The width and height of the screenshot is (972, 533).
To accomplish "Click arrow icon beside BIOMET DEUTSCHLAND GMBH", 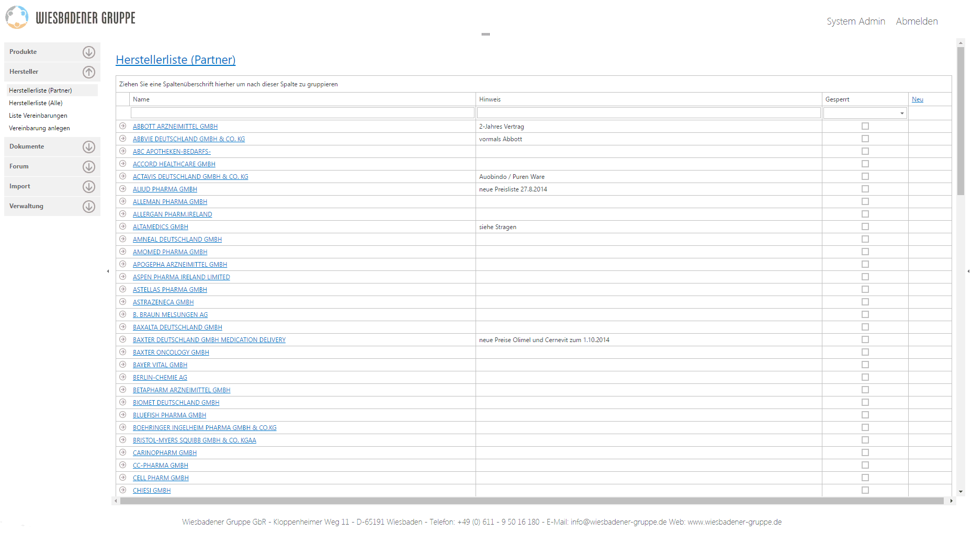I will point(123,402).
